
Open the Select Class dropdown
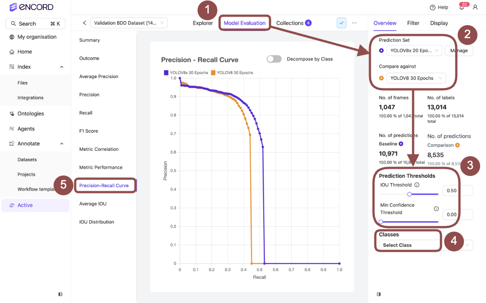coord(426,245)
